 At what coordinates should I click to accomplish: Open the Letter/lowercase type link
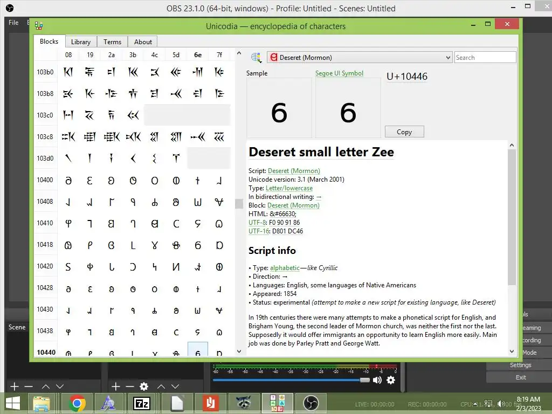[x=289, y=188]
